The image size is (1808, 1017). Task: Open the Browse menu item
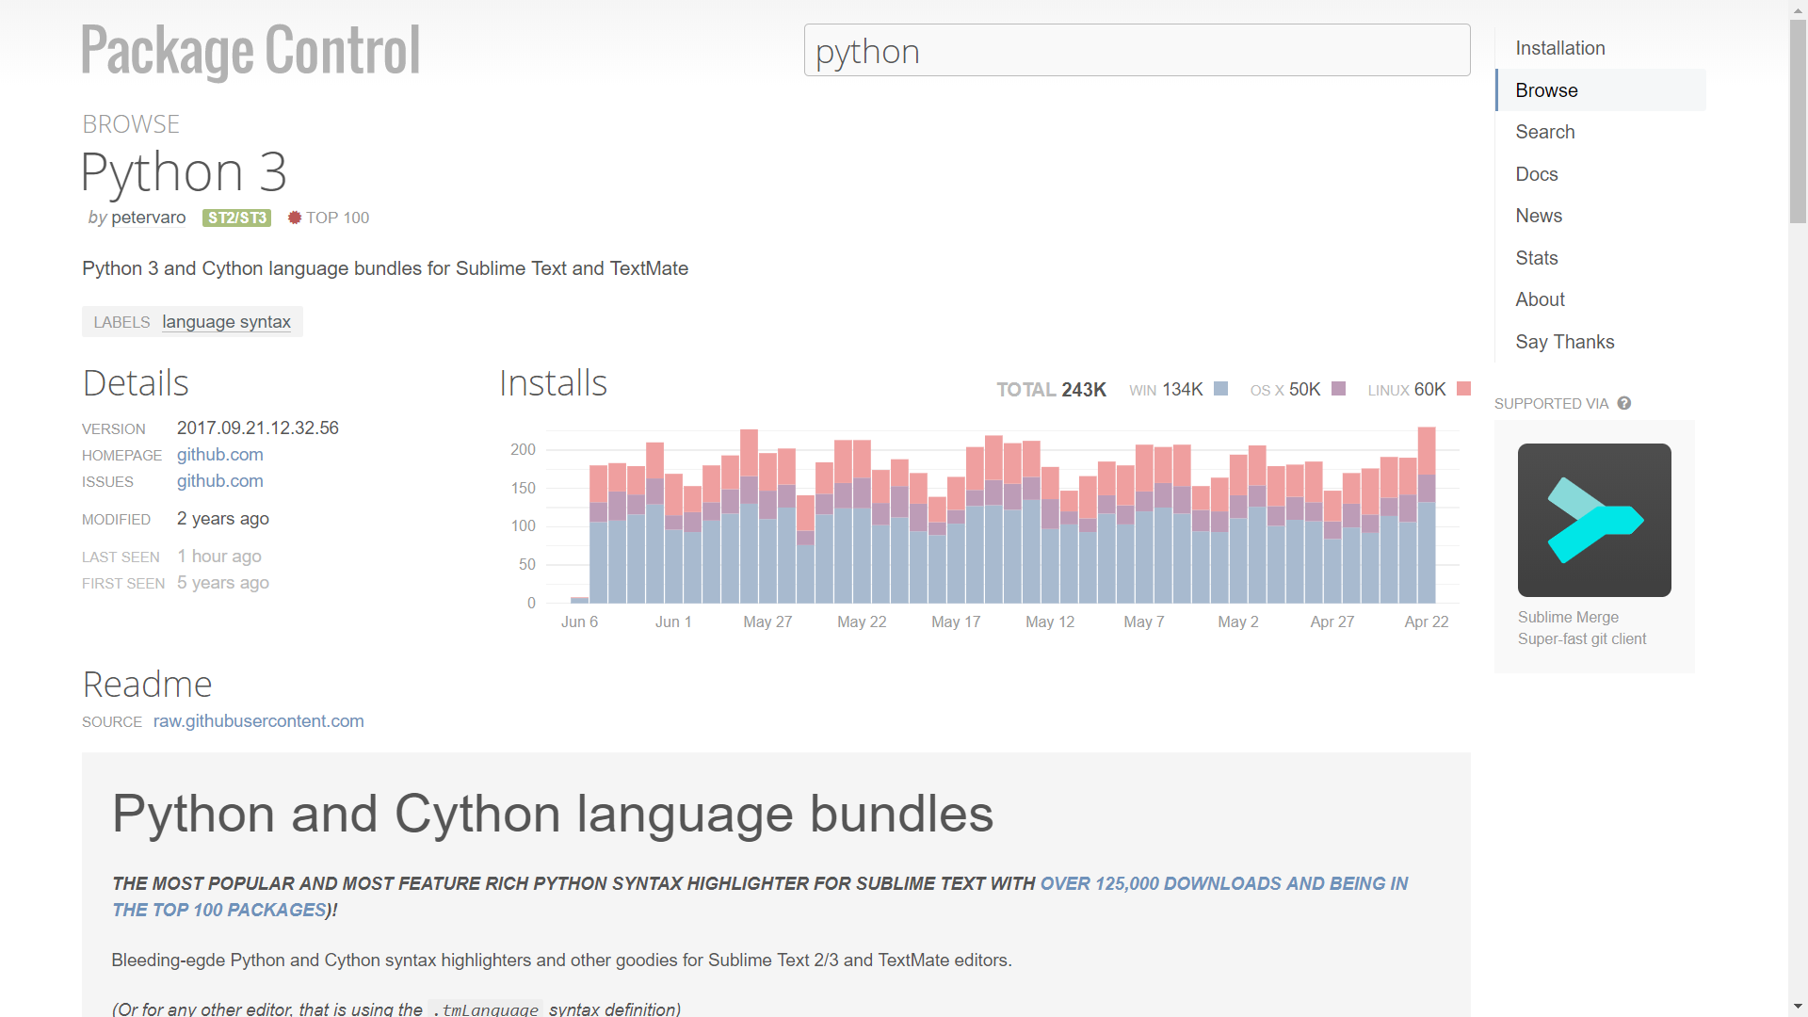tap(1601, 90)
